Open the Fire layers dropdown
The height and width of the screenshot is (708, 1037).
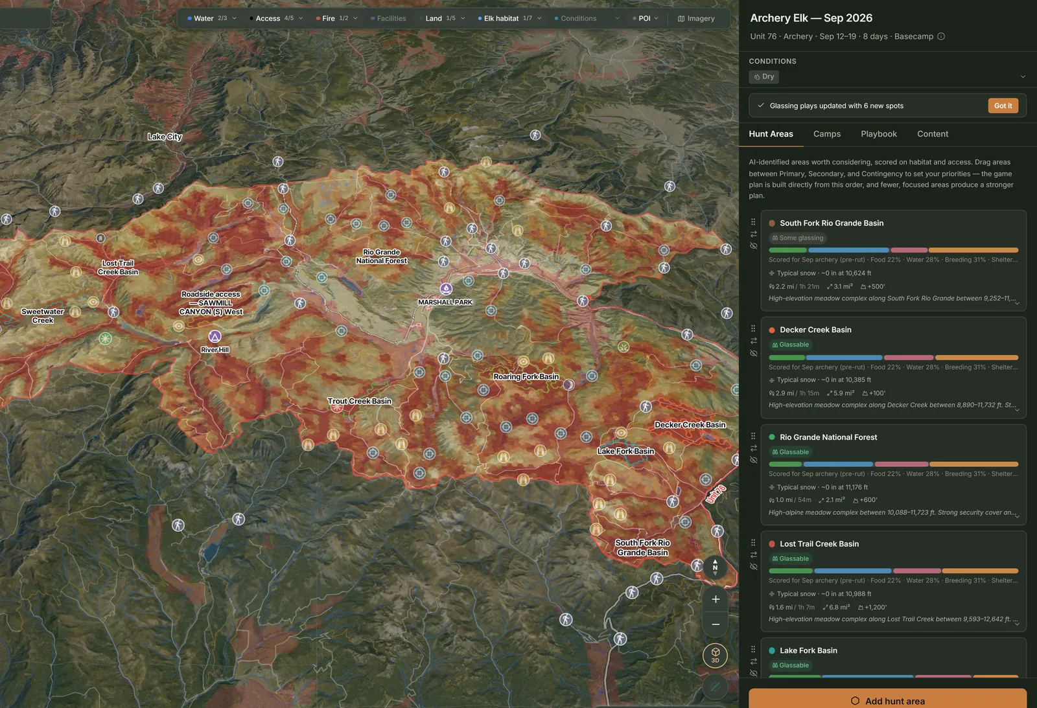coord(336,18)
